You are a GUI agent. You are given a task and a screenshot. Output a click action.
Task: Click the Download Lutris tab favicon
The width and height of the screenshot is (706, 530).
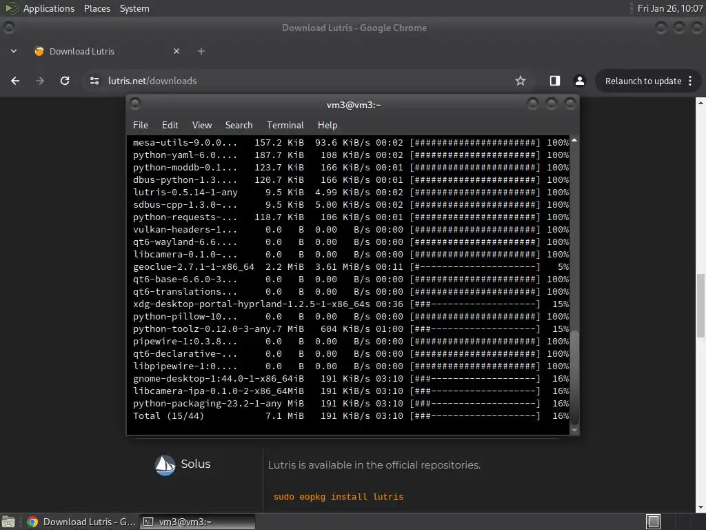[x=39, y=51]
